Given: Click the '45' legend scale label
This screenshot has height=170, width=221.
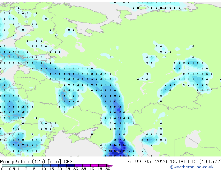Looking at the screenshot, I should 100,169.
